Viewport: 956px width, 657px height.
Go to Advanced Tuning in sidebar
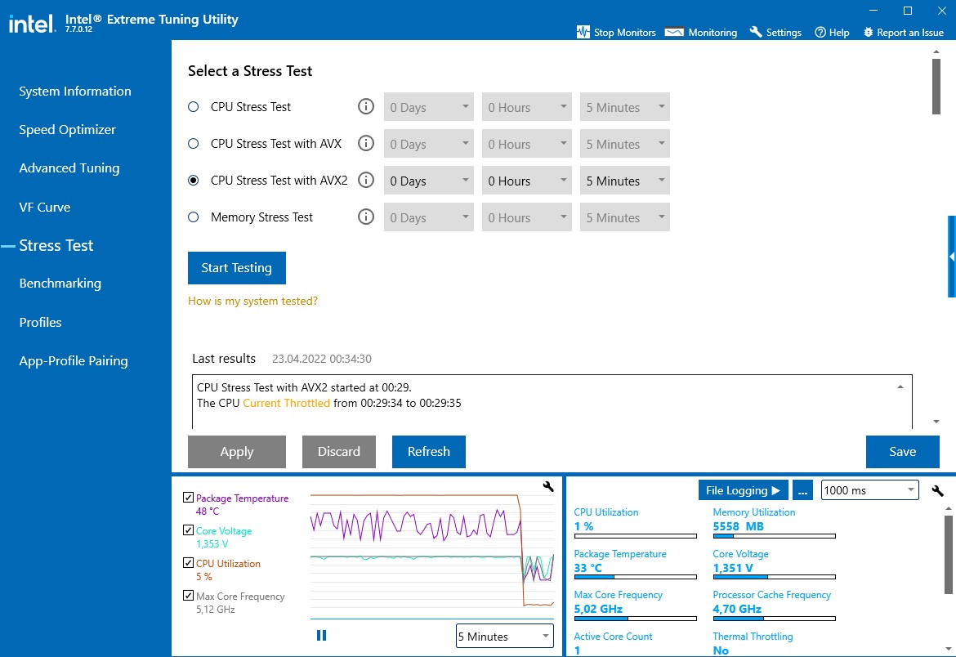(x=69, y=168)
